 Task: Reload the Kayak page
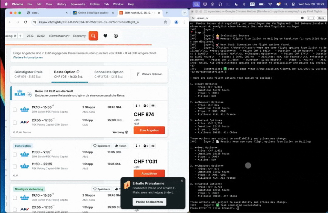coord(26,22)
